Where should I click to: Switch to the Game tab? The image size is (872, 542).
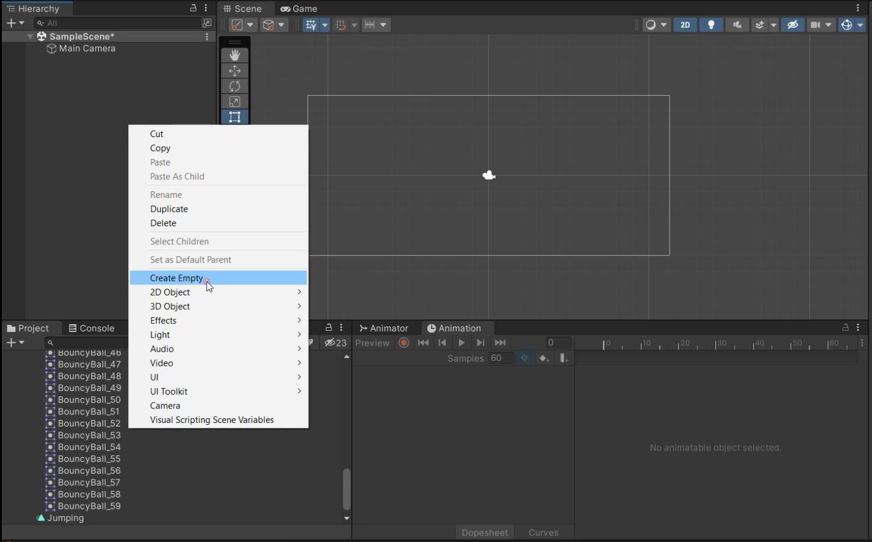tap(299, 8)
